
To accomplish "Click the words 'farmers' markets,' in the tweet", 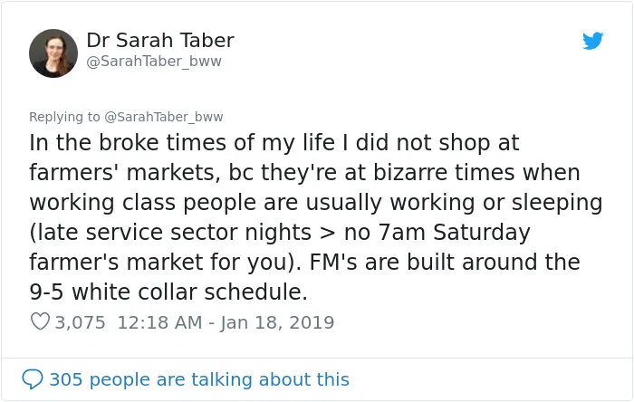I will [125, 173].
